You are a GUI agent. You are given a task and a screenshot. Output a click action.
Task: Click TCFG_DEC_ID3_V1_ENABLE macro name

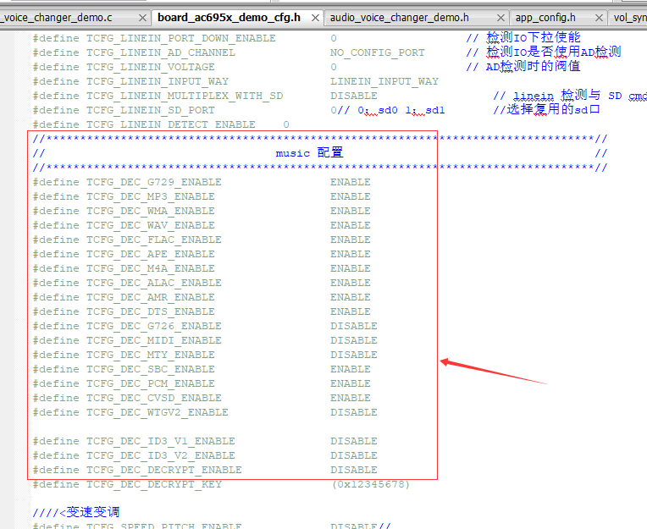coord(161,442)
